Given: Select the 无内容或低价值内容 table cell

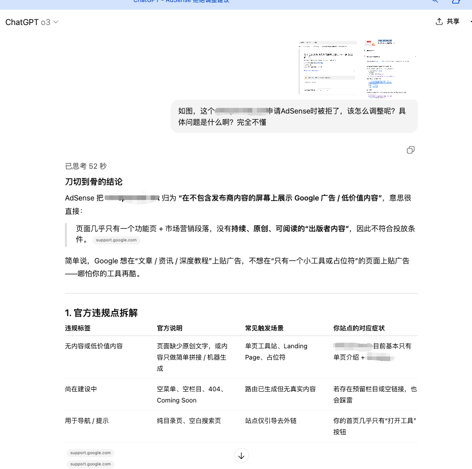Looking at the screenshot, I should coord(94,346).
